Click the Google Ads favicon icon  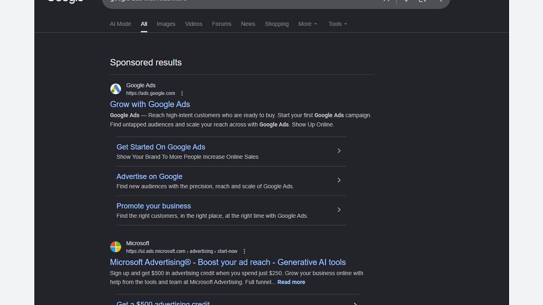[115, 89]
